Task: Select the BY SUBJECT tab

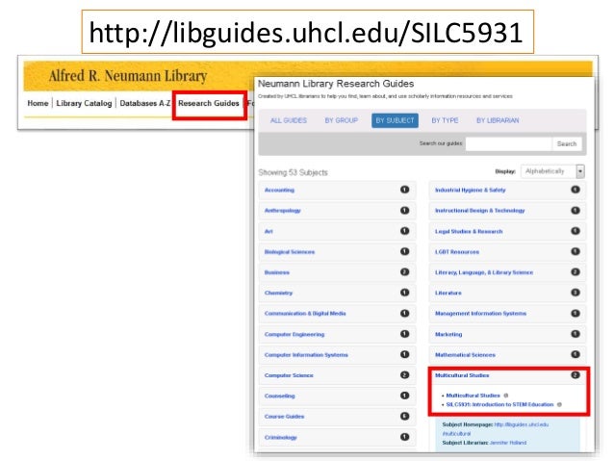Action: 395,120
